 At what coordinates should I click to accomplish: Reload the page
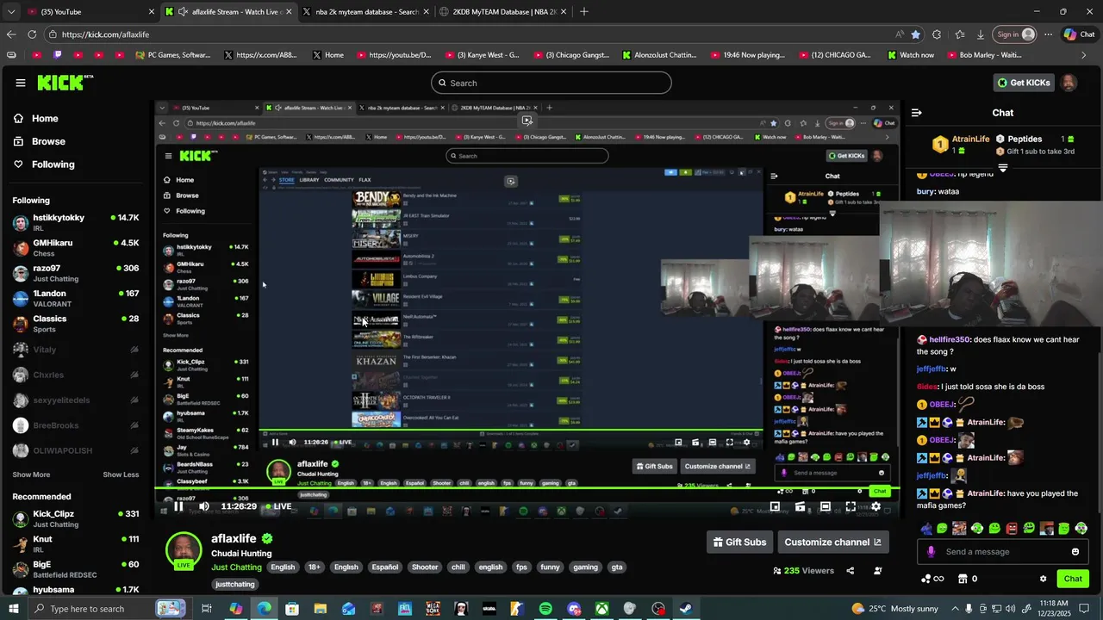[32, 34]
